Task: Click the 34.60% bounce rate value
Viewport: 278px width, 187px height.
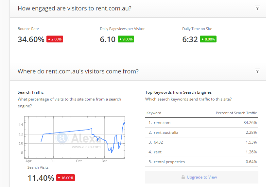Action: pos(31,39)
